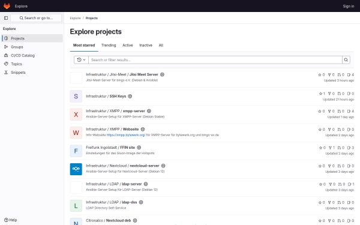This screenshot has width=360, height=225.
Task: Click the star count of nextcloud-server
Action: click(x=322, y=166)
